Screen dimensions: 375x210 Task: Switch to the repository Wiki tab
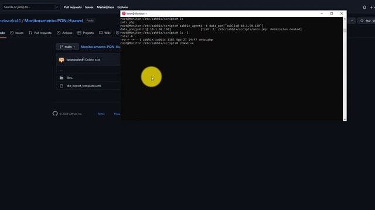(x=105, y=33)
